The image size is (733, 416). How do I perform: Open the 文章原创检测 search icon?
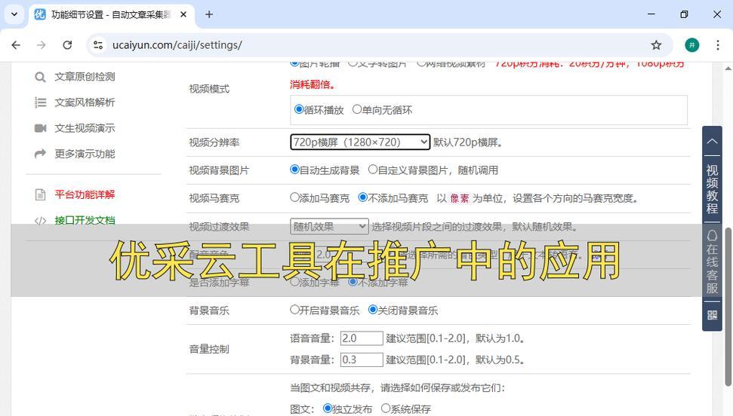[40, 77]
